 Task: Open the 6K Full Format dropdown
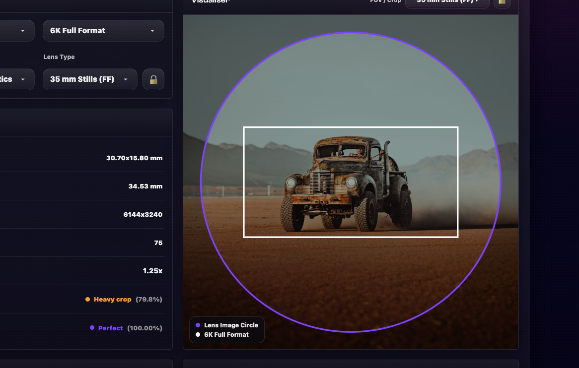[103, 31]
